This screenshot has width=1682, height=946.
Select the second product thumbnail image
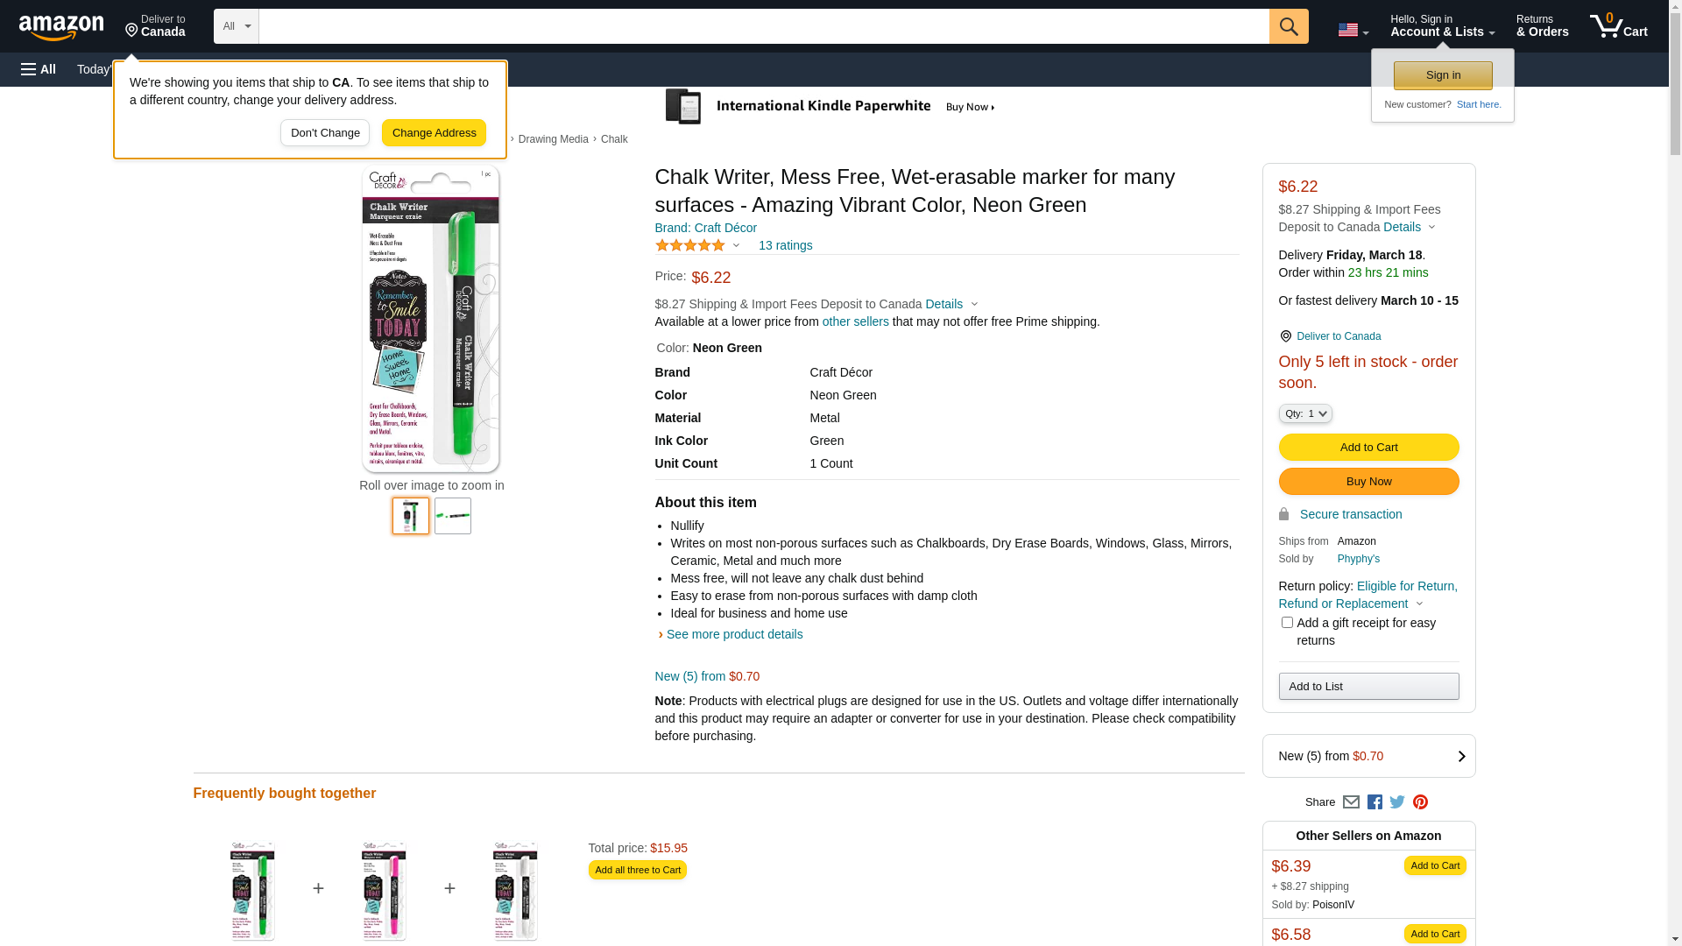tap(453, 516)
